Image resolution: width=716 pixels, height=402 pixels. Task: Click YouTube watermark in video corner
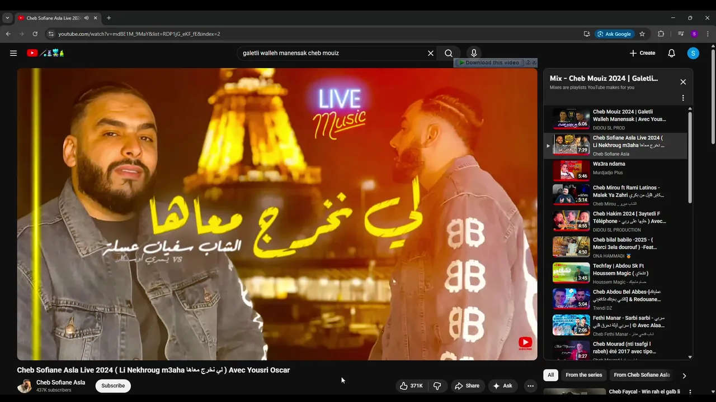525,343
